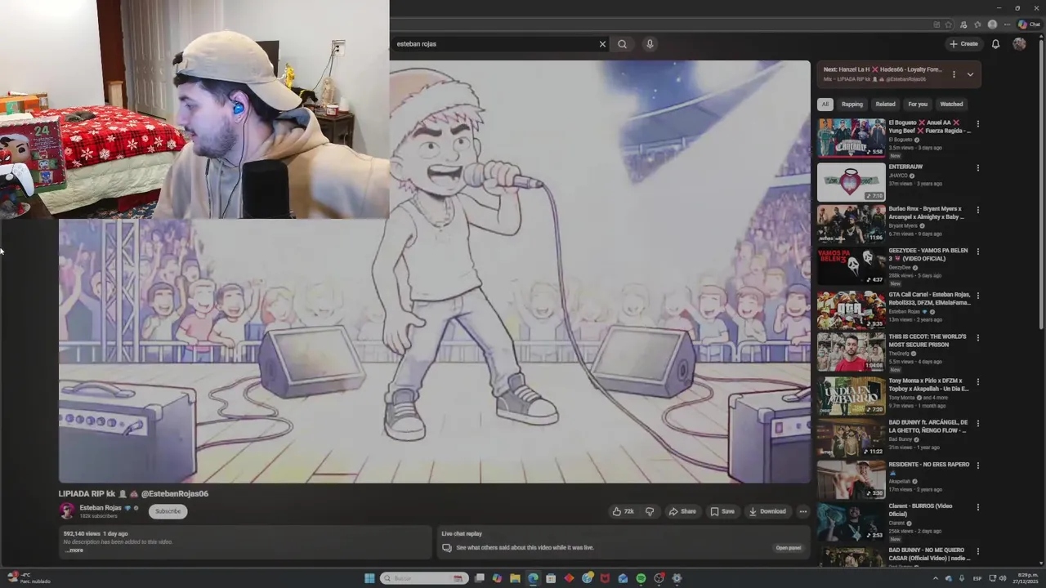Select the Rapping filter chip
The image size is (1046, 588).
852,105
